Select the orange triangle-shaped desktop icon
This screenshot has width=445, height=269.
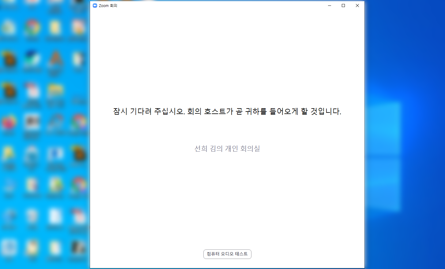pos(55,59)
